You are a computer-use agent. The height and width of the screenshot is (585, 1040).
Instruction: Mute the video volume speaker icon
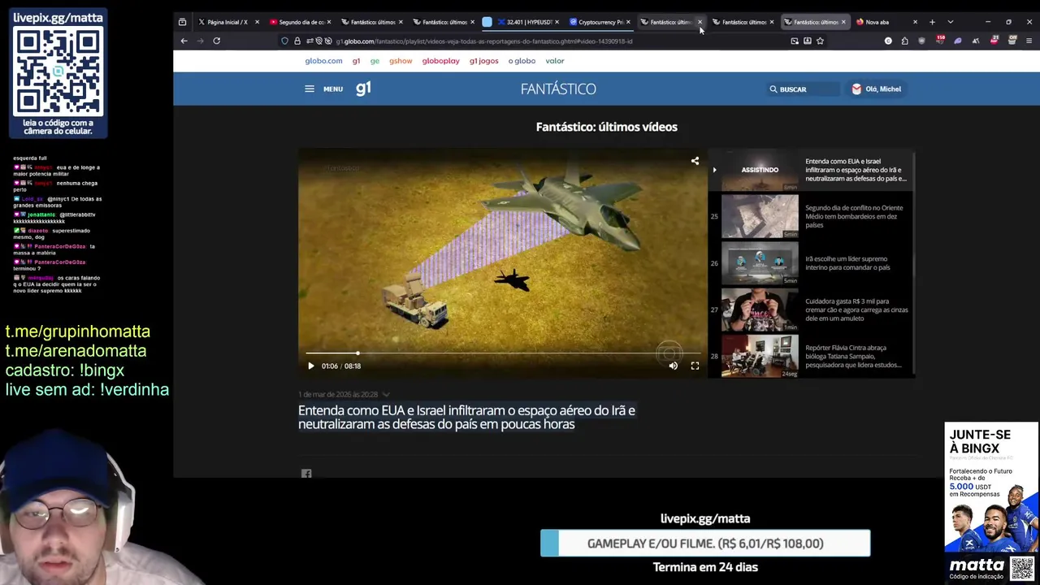pos(673,366)
